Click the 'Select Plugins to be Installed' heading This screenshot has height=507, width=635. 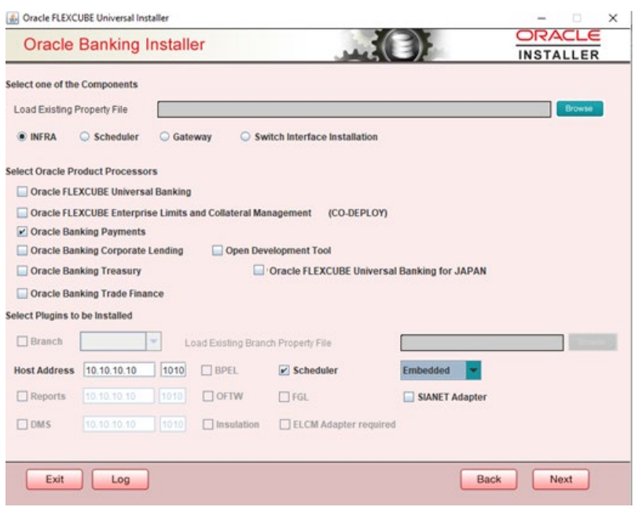[x=69, y=316]
